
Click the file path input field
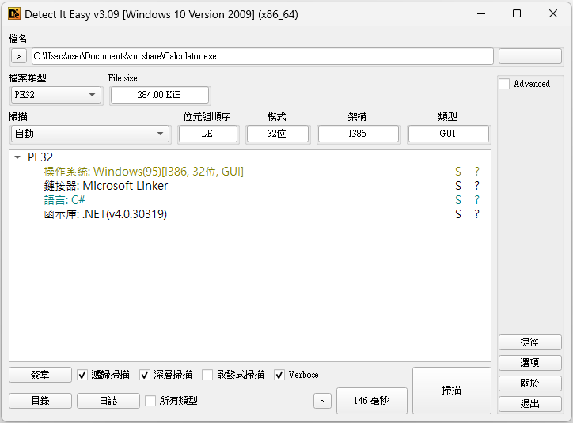pos(261,56)
